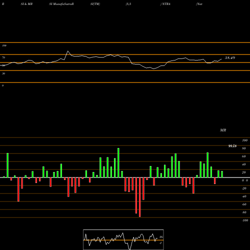This screenshot has width=250, height=250.
Task: Click the ') NTRA' ticker label
Action: click(x=165, y=4)
